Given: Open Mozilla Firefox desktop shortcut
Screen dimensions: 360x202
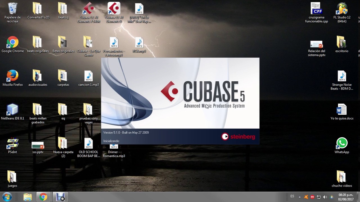Looking at the screenshot, I should point(12,79).
